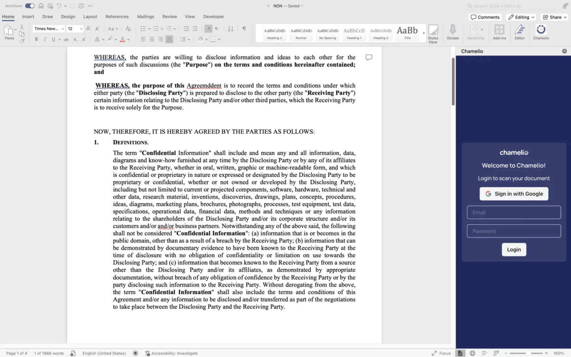Sort paragraphs A to Z
571x357 pixels.
point(231,29)
